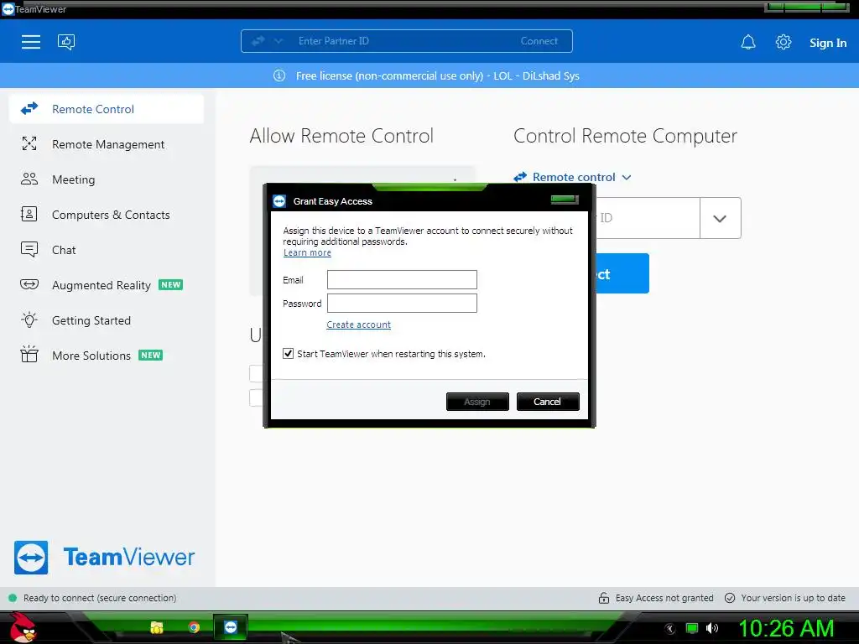Click the Meeting people icon
Viewport: 859px width, 644px height.
pos(29,179)
